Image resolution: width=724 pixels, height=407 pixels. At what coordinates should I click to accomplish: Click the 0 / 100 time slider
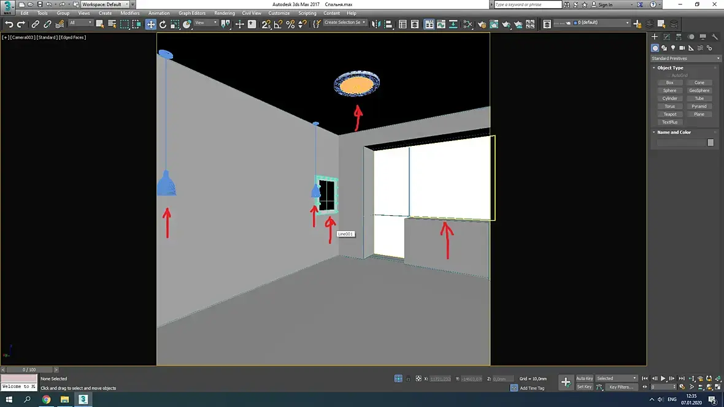point(29,370)
